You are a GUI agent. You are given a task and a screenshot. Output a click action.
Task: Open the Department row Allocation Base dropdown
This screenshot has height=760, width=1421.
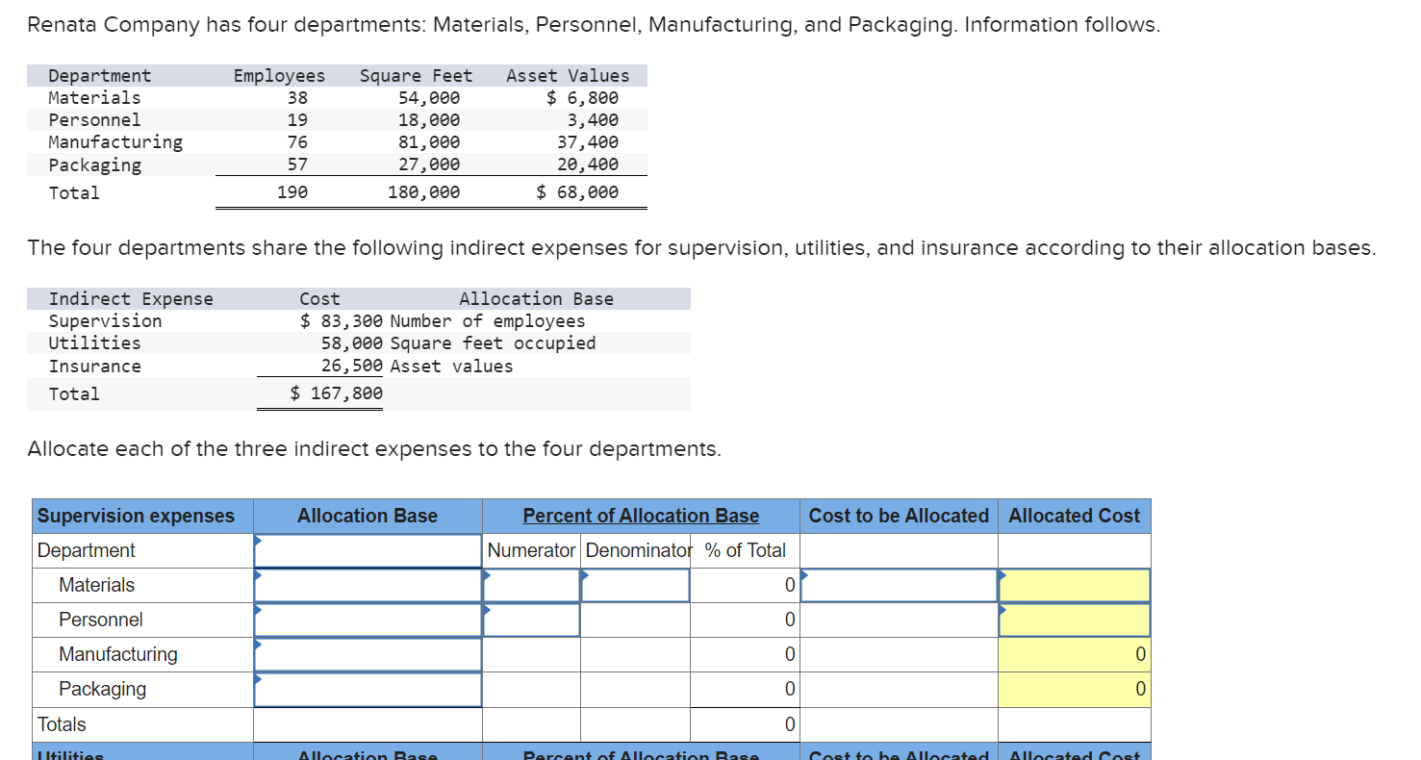point(368,550)
